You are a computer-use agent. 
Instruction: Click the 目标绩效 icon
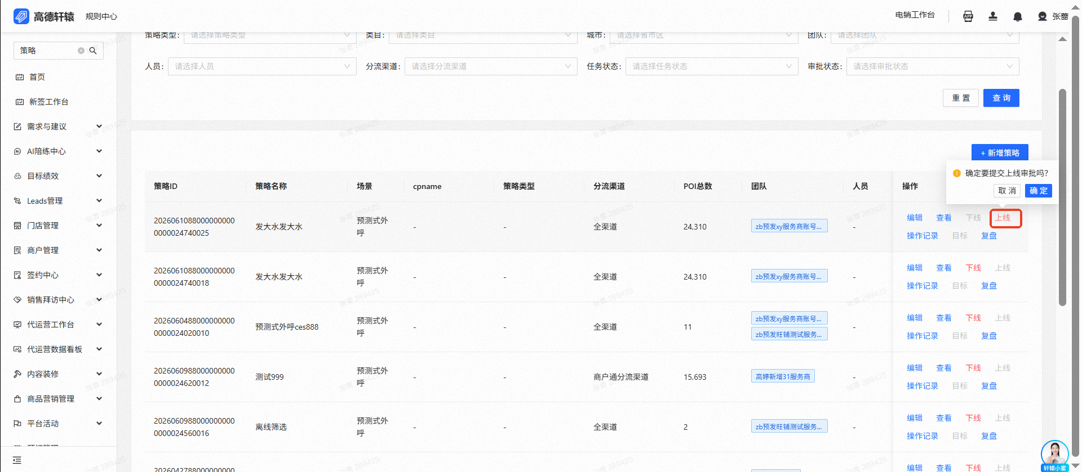17,176
